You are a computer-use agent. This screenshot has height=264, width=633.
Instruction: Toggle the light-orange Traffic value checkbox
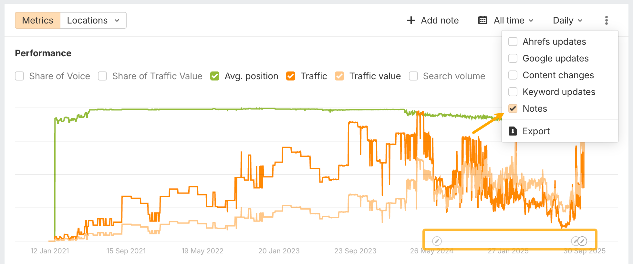(x=339, y=76)
